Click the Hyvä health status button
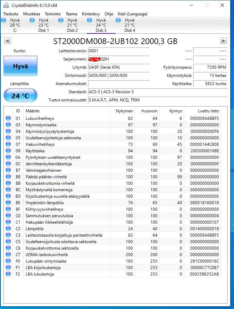This screenshot has height=309, width=234. (x=20, y=66)
